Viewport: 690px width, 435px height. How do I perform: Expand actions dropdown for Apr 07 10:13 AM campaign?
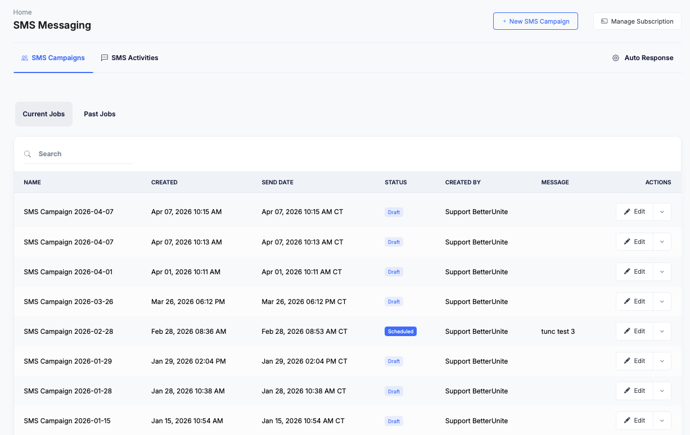pyautogui.click(x=662, y=242)
